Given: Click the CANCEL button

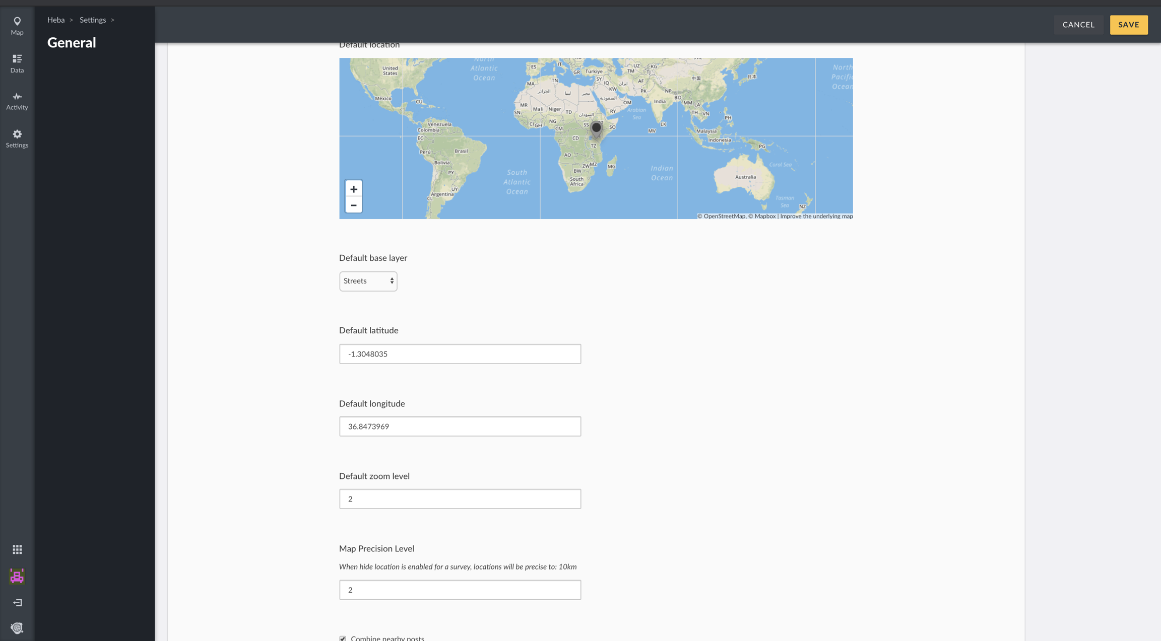Looking at the screenshot, I should [x=1078, y=25].
